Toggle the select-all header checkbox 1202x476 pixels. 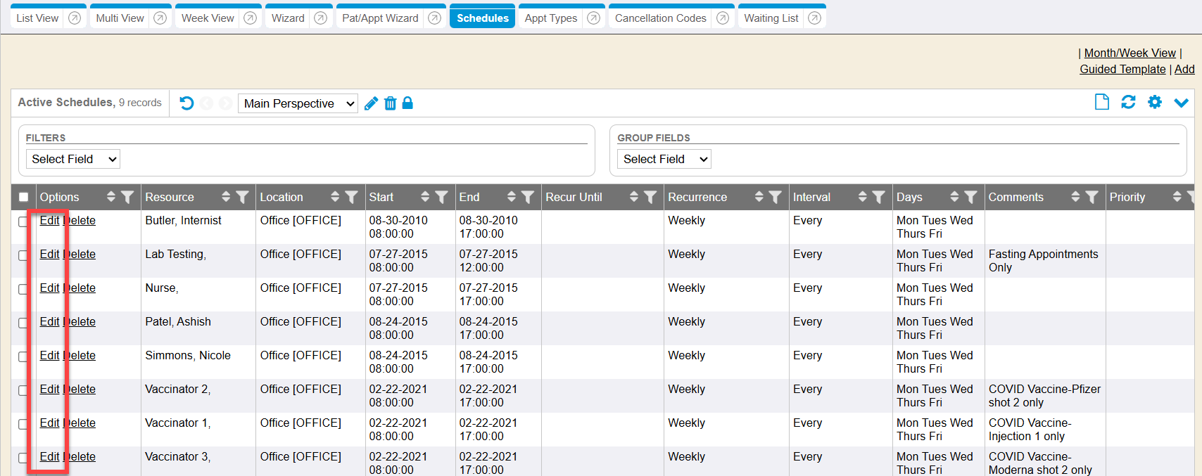pyautogui.click(x=24, y=198)
